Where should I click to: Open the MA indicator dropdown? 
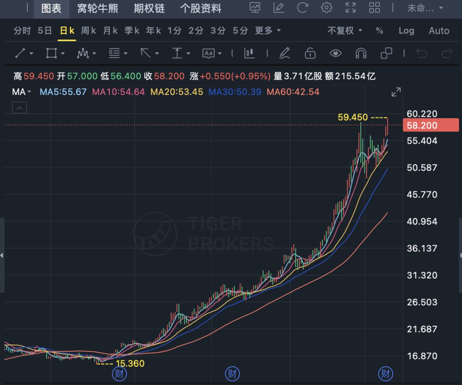[x=22, y=92]
